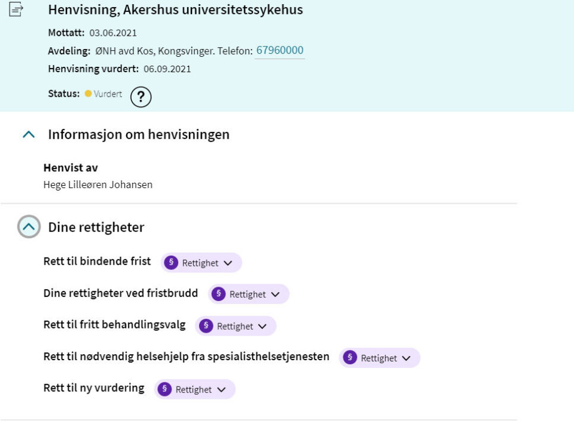Click the yellow Vurdert status dot
Screen dimensions: 574x430
click(88, 94)
